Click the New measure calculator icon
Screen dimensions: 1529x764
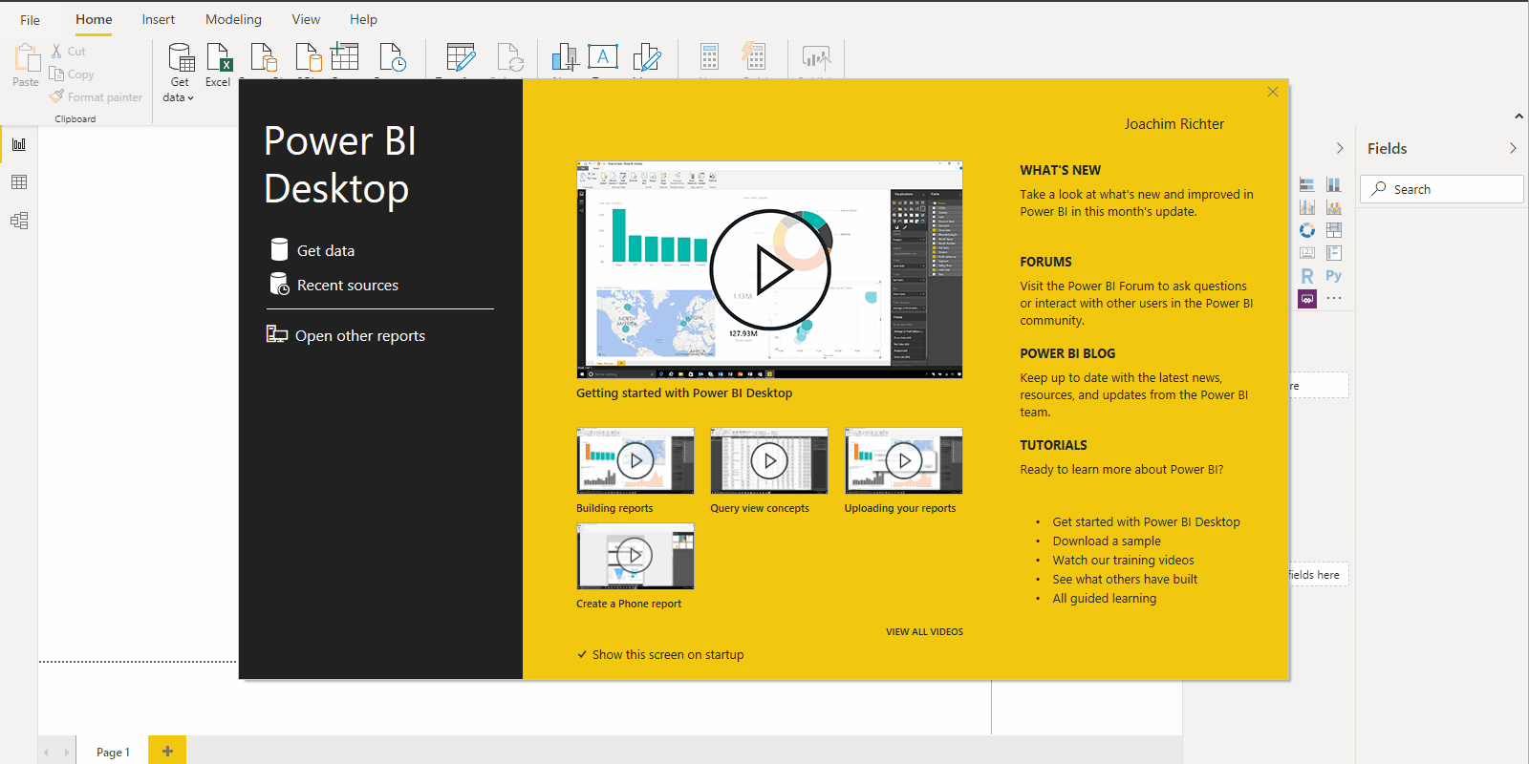click(x=709, y=56)
